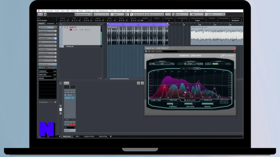This screenshot has height=157, width=280.
Task: Adjust the Threshold slider in Unmix Drums
Action: 173,104
